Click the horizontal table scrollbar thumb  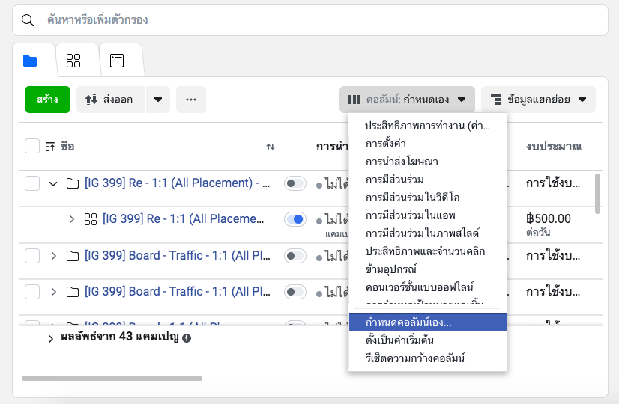pyautogui.click(x=112, y=378)
